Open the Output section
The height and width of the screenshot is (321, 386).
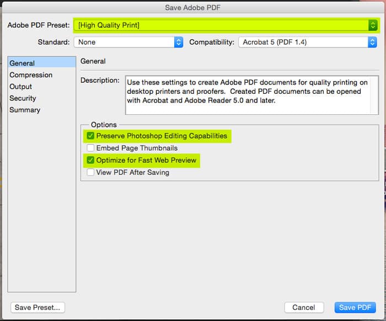21,87
